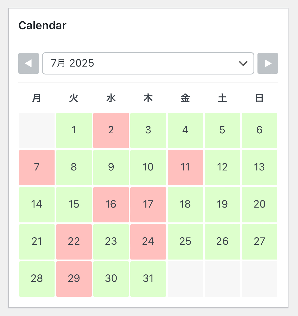This screenshot has width=298, height=316.
Task: Select date 29 on the last row
Action: pyautogui.click(x=74, y=279)
